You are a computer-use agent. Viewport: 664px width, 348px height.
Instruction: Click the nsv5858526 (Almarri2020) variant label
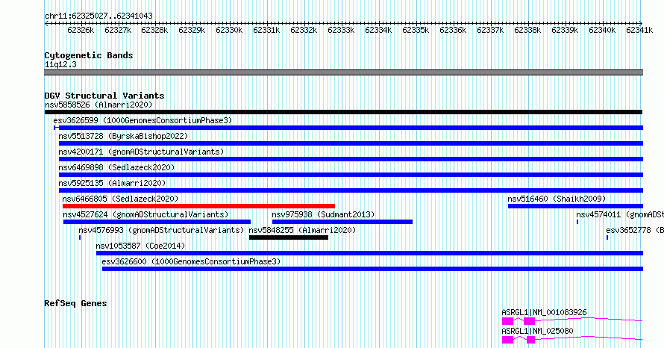click(x=98, y=105)
